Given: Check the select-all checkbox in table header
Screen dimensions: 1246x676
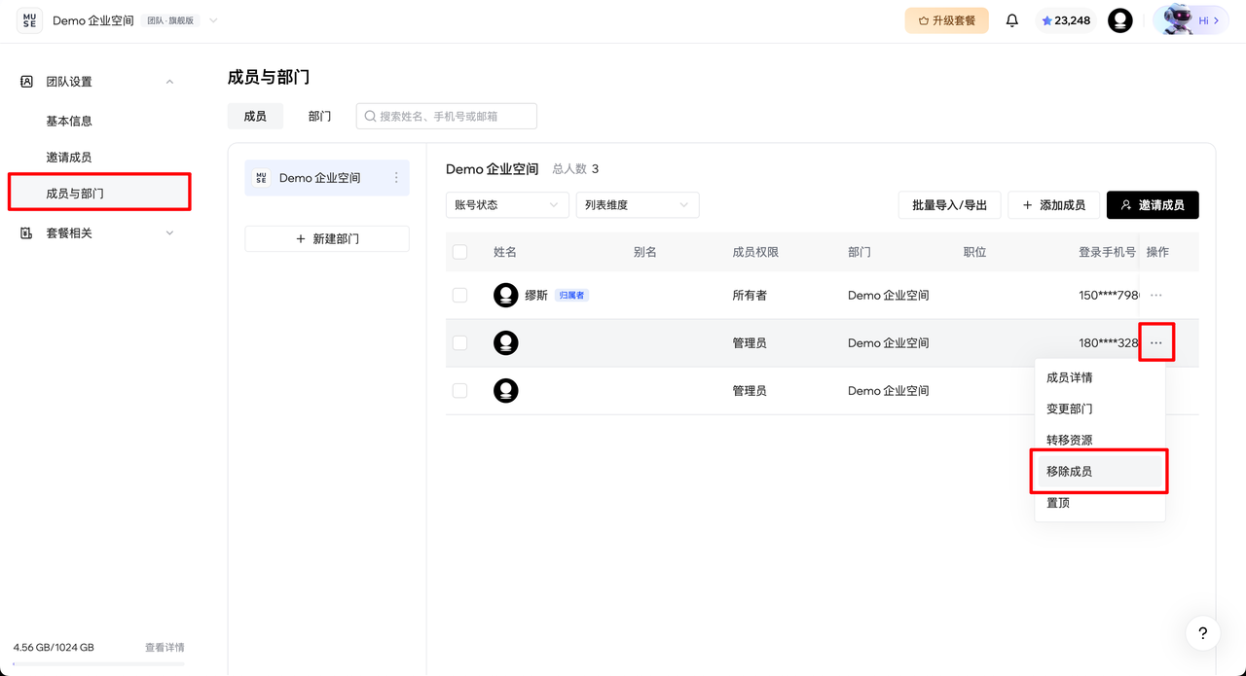Looking at the screenshot, I should click(459, 251).
